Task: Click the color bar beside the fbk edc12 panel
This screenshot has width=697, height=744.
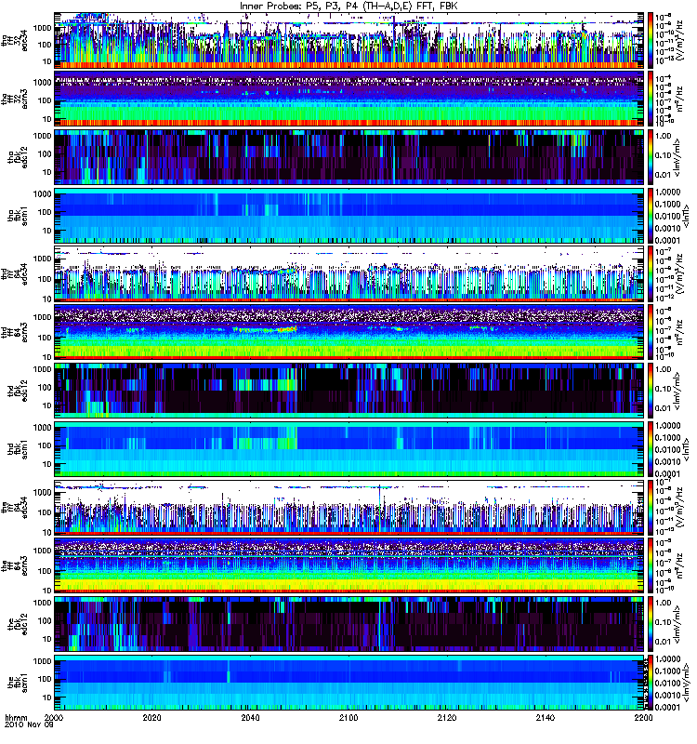Action: pyautogui.click(x=651, y=623)
